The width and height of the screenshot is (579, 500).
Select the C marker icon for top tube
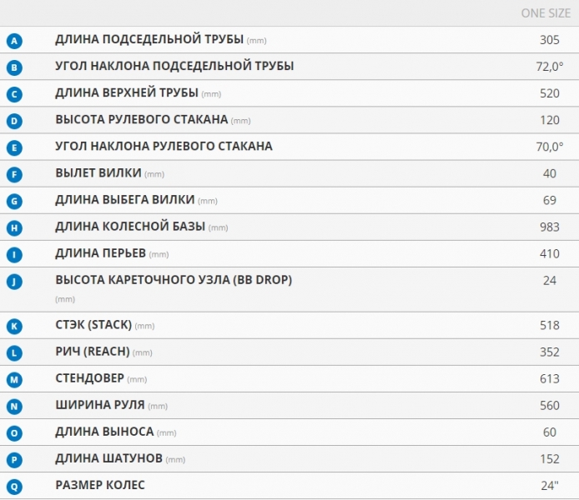point(14,94)
